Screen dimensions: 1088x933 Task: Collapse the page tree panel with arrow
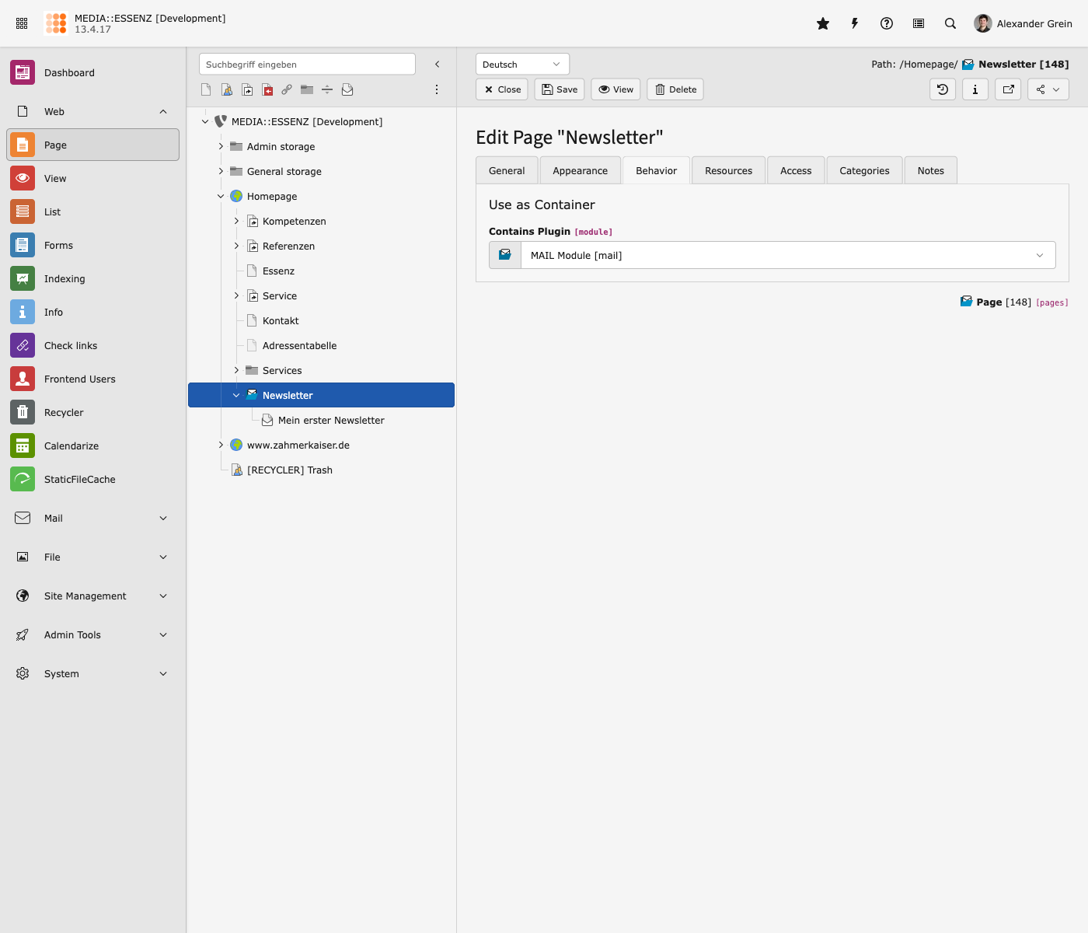click(438, 65)
